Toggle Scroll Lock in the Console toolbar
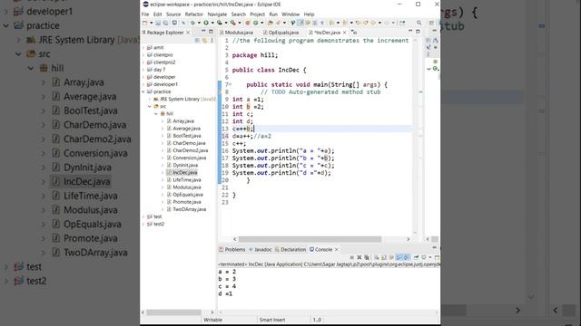Image resolution: width=581 pixels, height=326 pixels. click(x=384, y=257)
